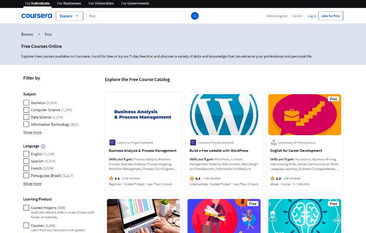The image size is (366, 233).
Task: Click the Business Analysis course thumbnail image
Action: [143, 114]
